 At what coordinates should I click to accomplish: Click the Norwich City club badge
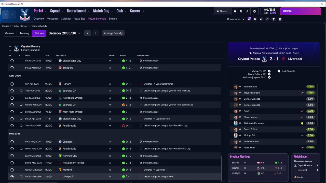pyautogui.click(x=60, y=156)
